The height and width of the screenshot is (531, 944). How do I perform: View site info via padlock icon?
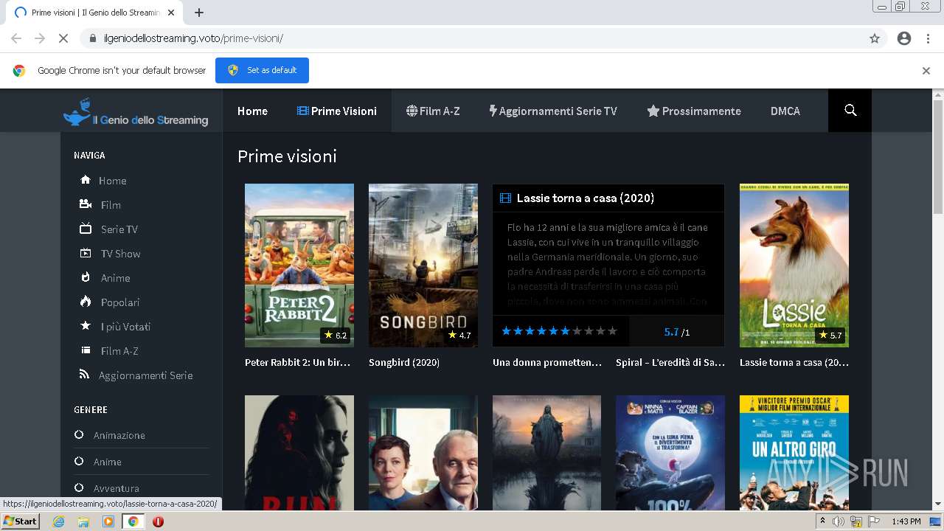93,38
